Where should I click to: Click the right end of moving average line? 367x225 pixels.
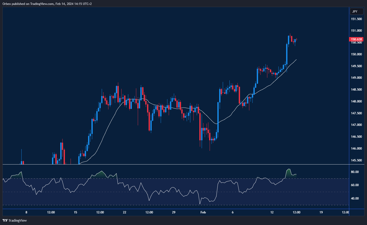click(x=296, y=59)
